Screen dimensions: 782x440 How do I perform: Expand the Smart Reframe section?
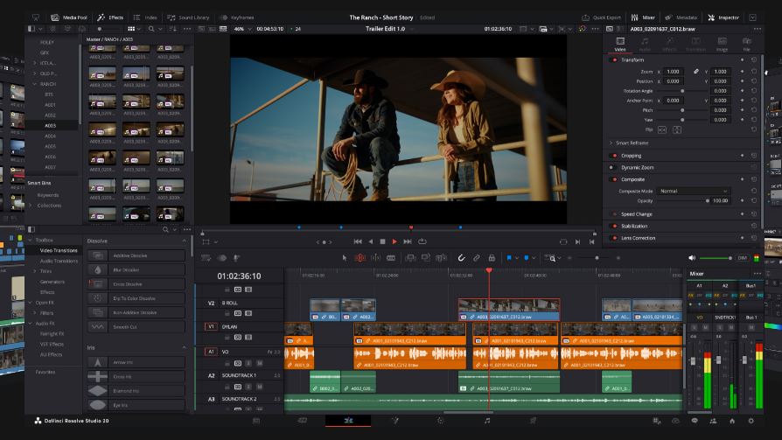click(611, 142)
